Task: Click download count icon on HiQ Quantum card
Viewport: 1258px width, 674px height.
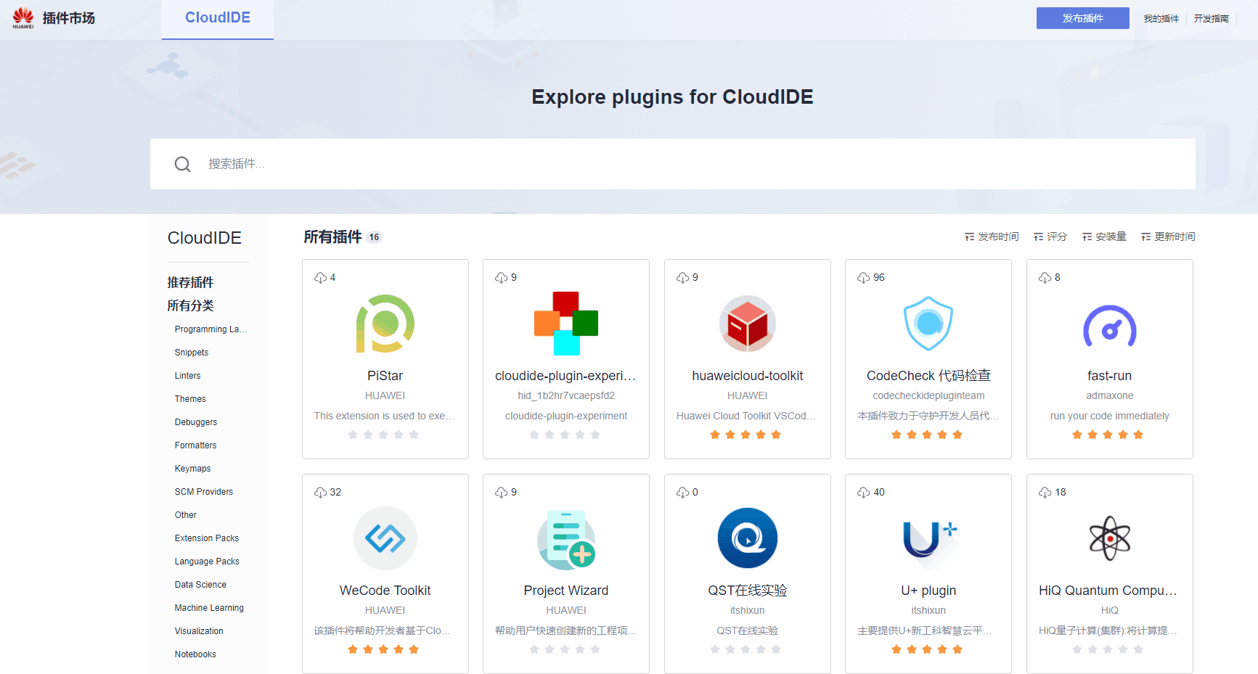Action: tap(1045, 493)
